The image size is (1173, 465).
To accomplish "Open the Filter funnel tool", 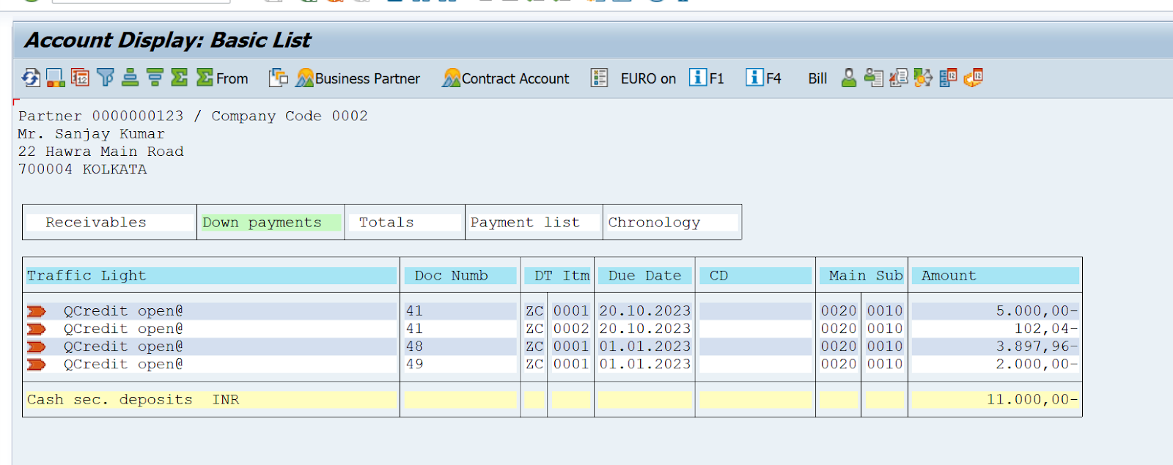I will 106,78.
